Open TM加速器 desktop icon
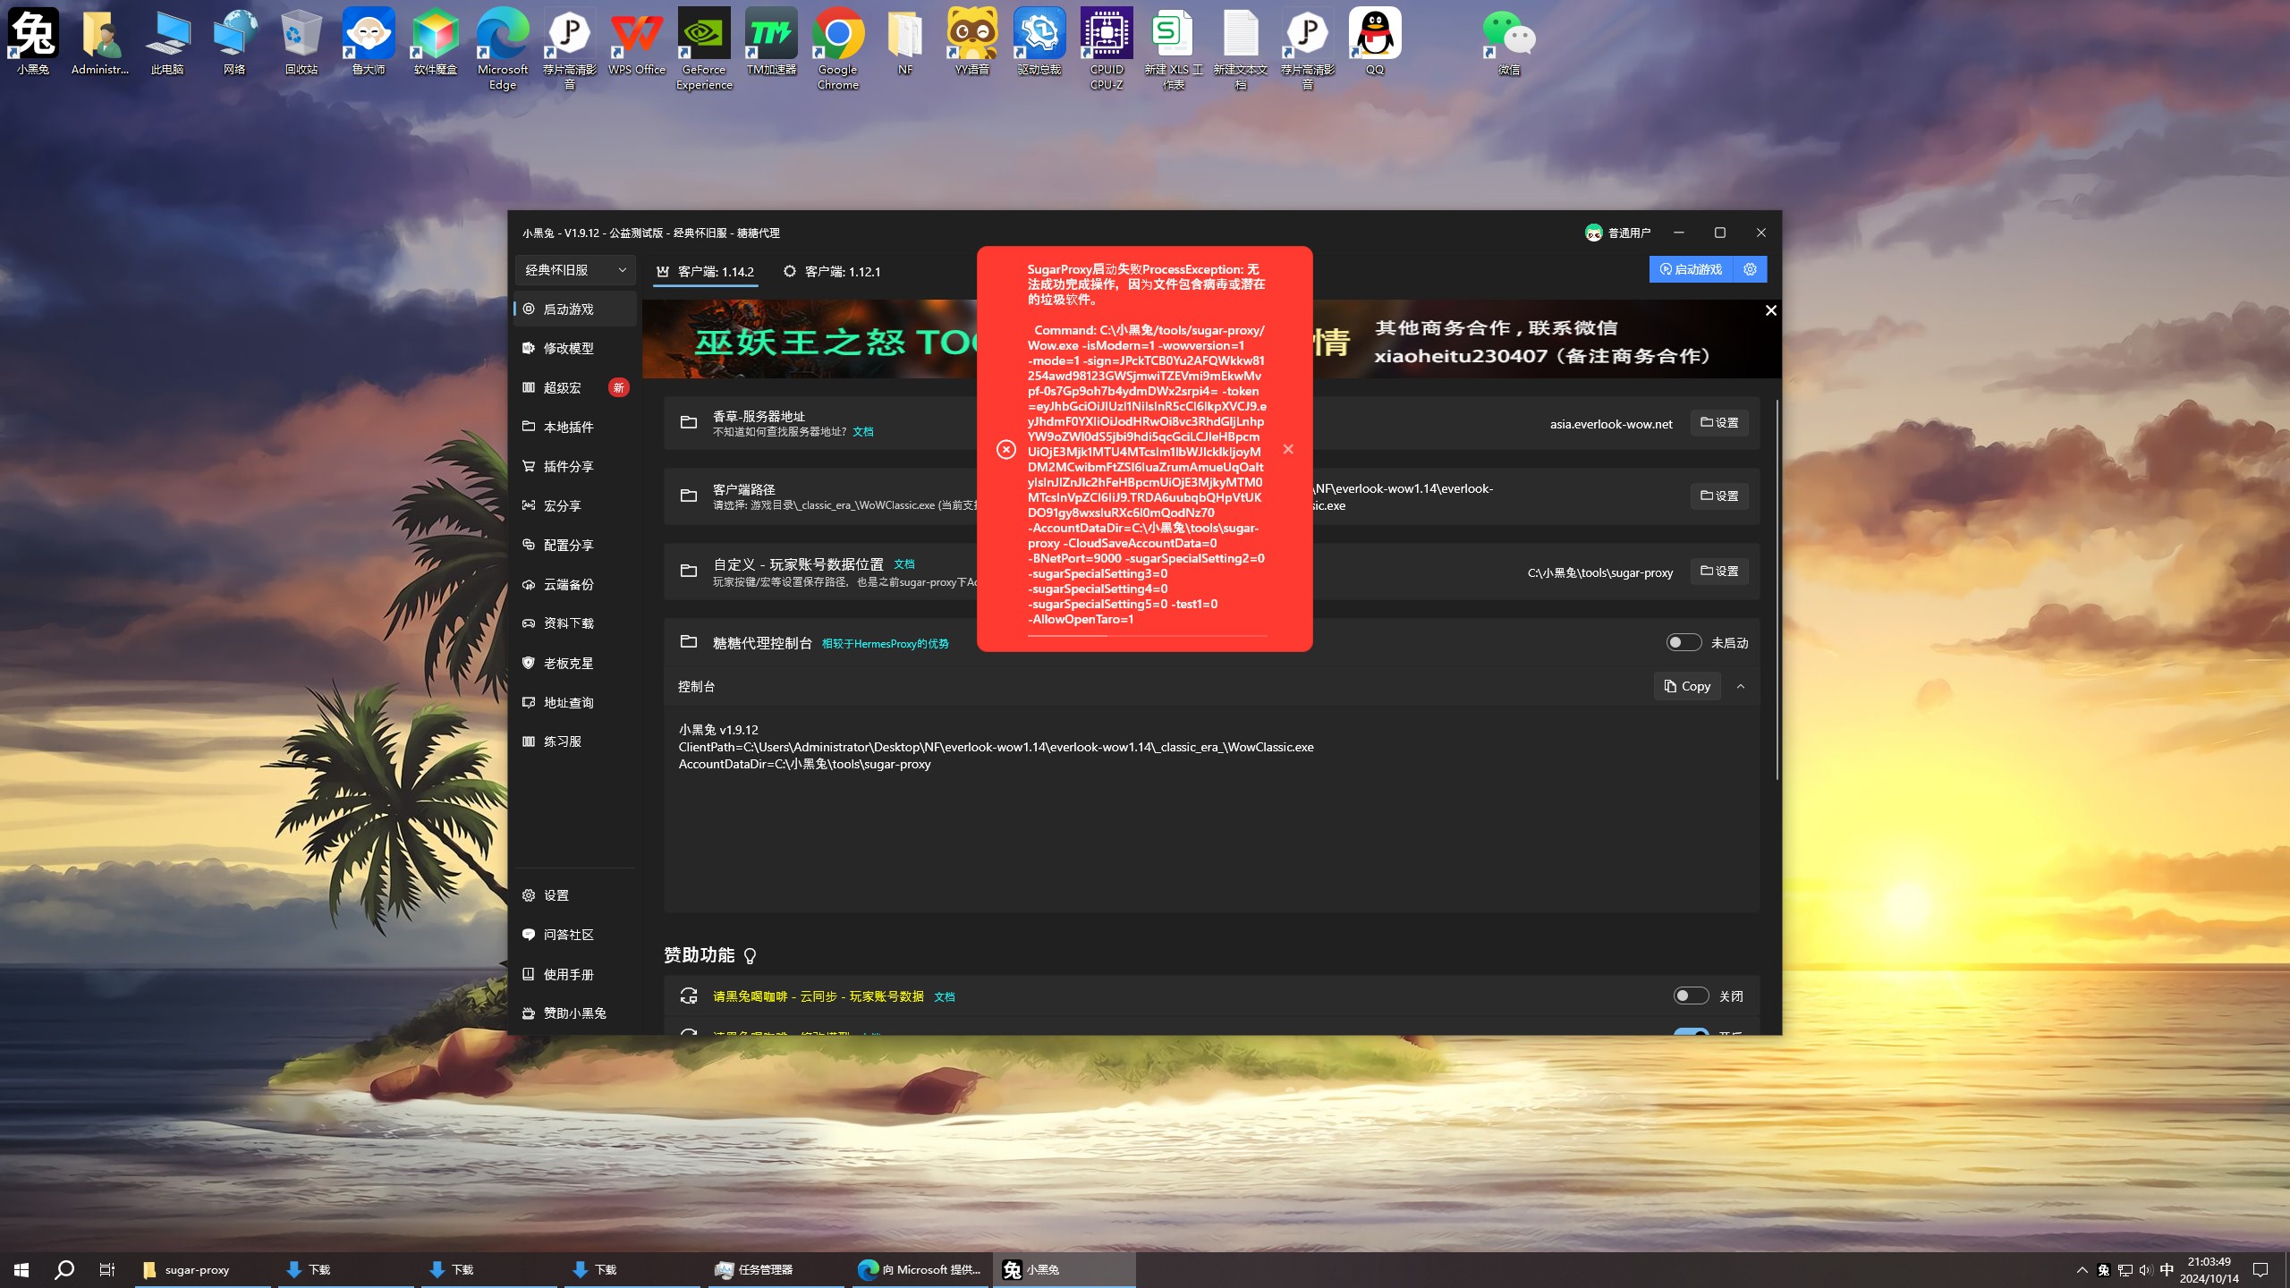The width and height of the screenshot is (2290, 1288). point(771,42)
